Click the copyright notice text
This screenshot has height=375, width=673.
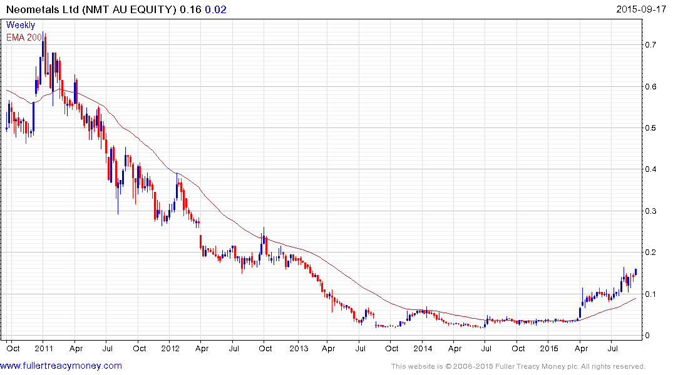click(x=518, y=366)
